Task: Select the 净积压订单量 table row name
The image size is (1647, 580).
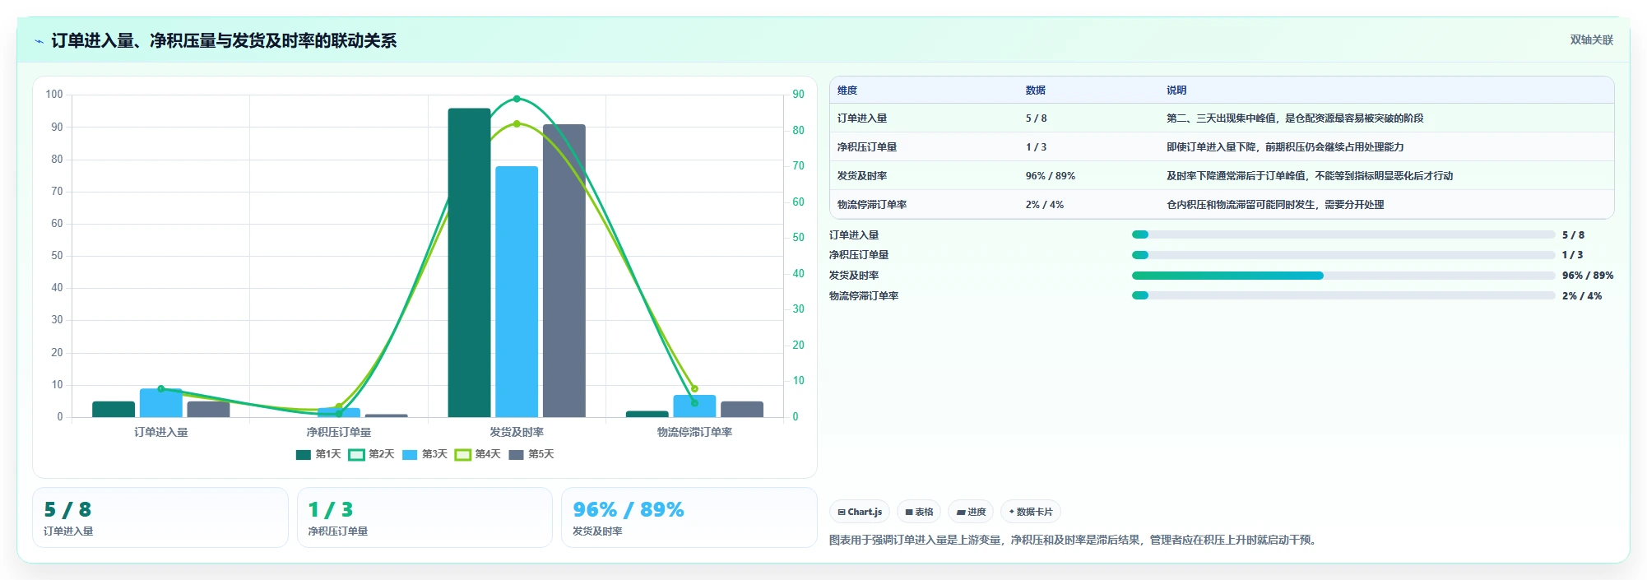Action: (867, 147)
